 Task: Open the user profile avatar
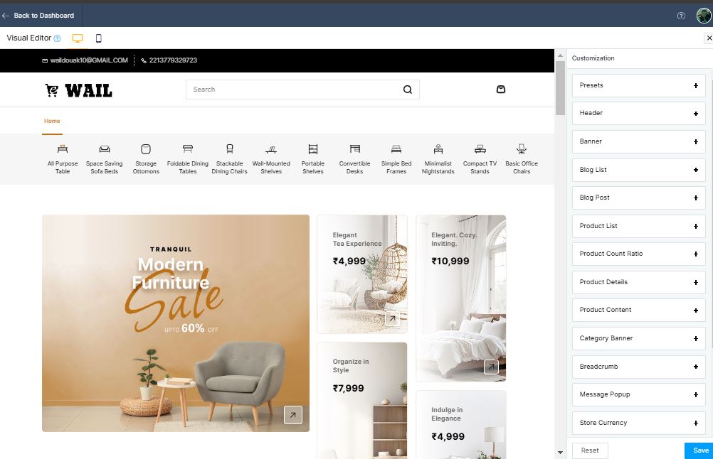[x=703, y=16]
